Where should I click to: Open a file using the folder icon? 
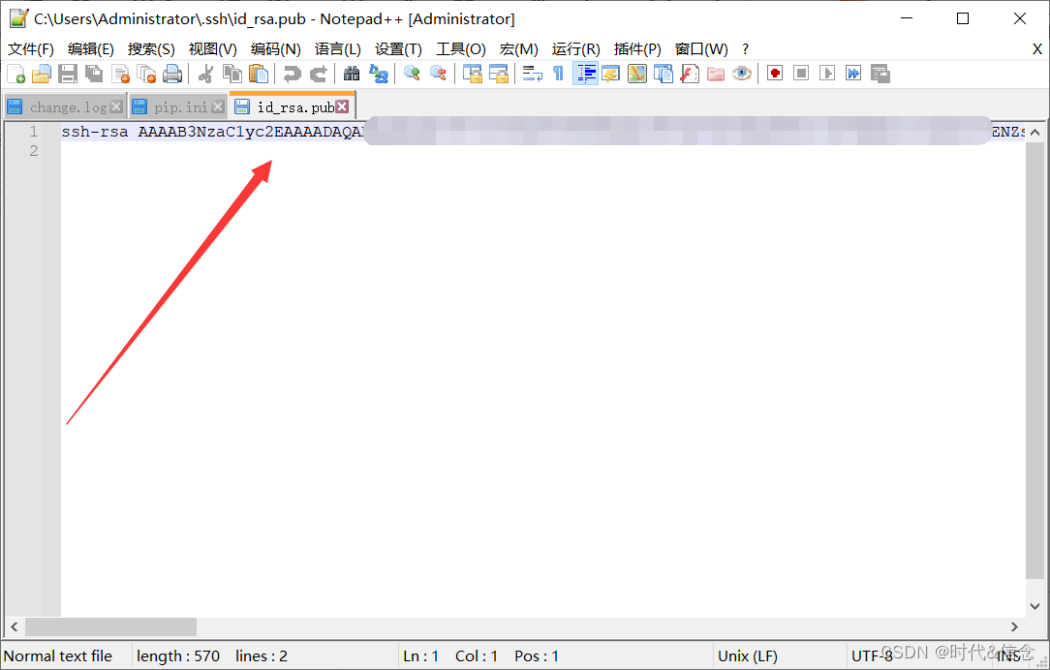coord(42,74)
